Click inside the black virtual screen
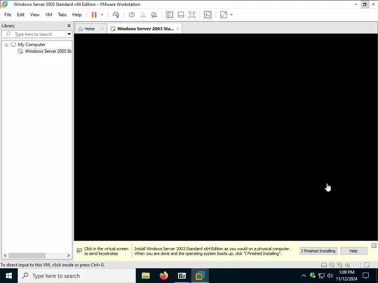Image resolution: width=378 pixels, height=283 pixels. tap(226, 137)
